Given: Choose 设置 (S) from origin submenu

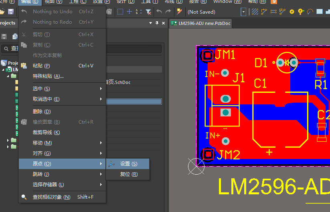Looking at the screenshot, I should click(x=128, y=164).
